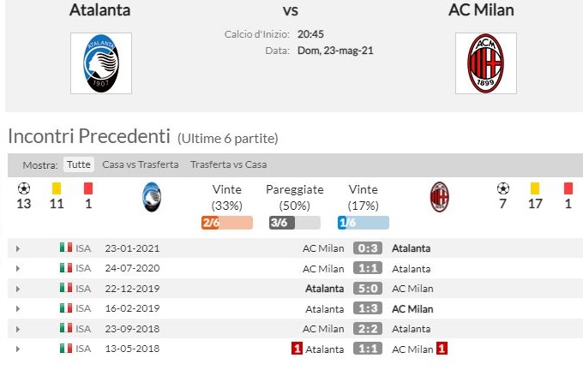This screenshot has height=370, width=583.
Task: Click Atalanta's yellow card icon
Action: click(x=57, y=188)
